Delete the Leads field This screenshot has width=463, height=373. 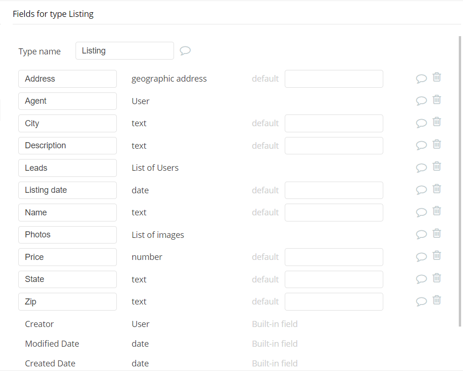tap(436, 167)
